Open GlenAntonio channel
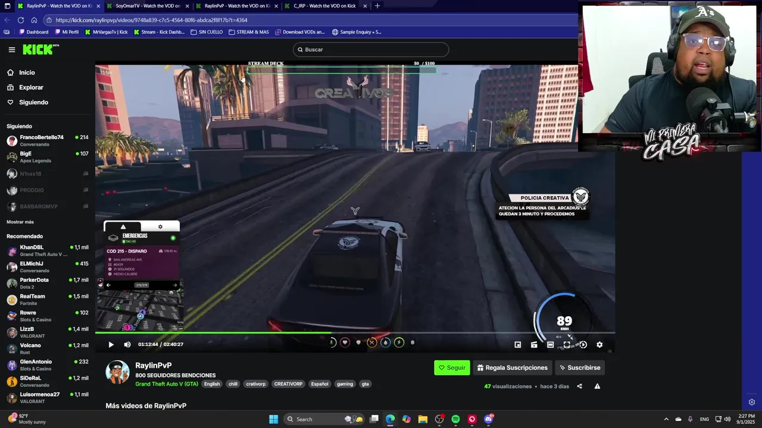This screenshot has height=428, width=762. tap(48, 365)
